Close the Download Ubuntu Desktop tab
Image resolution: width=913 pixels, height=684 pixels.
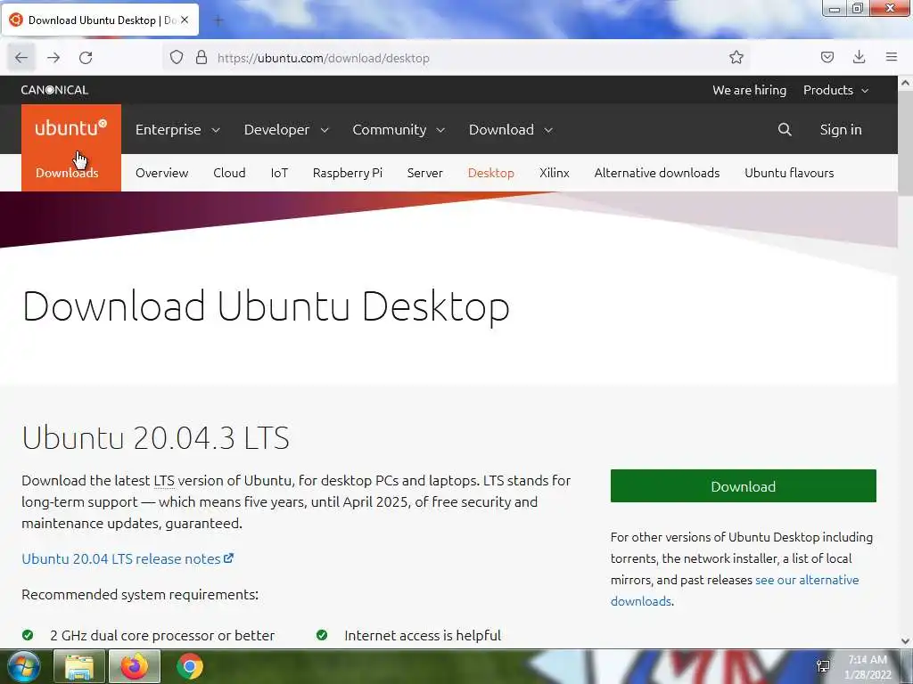pyautogui.click(x=184, y=20)
